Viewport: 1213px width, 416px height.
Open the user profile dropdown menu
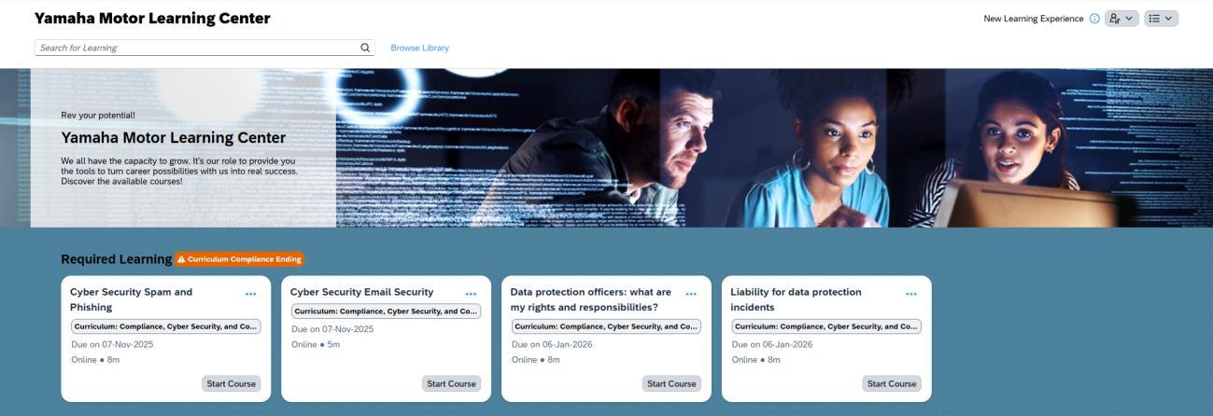(1121, 19)
